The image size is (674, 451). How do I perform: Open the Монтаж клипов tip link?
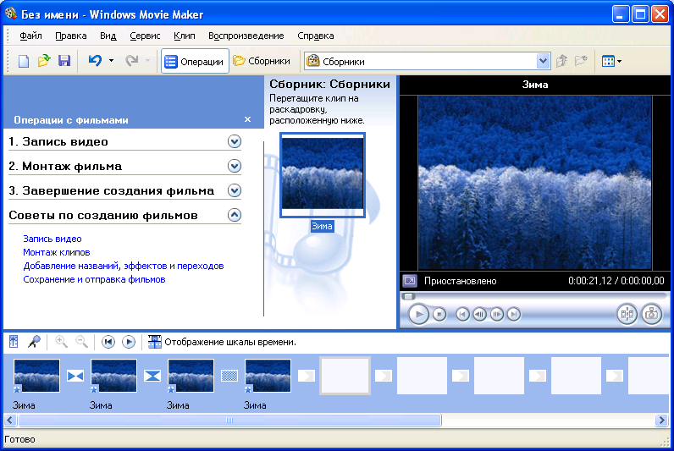pos(57,252)
